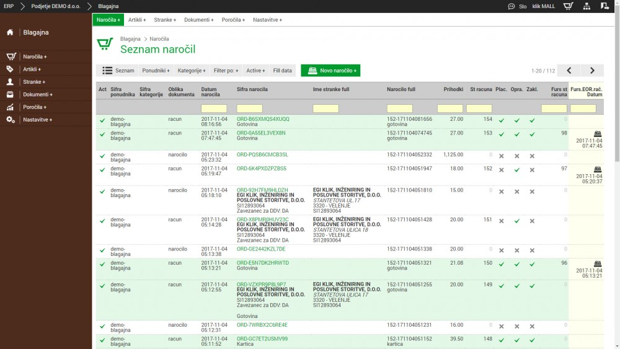The image size is (620, 349).
Task: Click the logout icon in the top-right corner
Action: pos(604,6)
